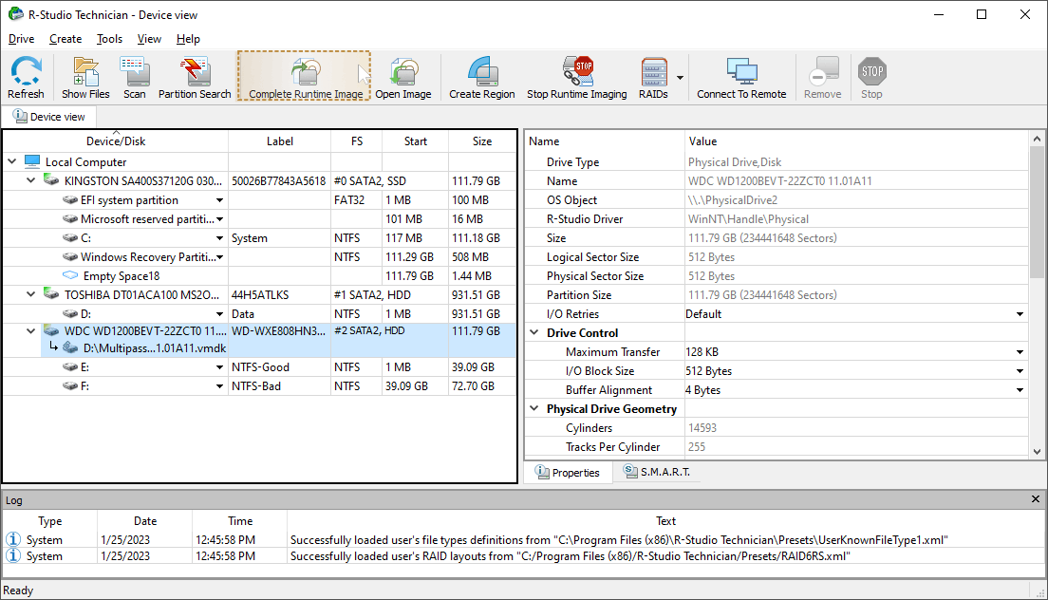
Task: Select the E: NTFS-Good partition icon
Action: point(70,366)
